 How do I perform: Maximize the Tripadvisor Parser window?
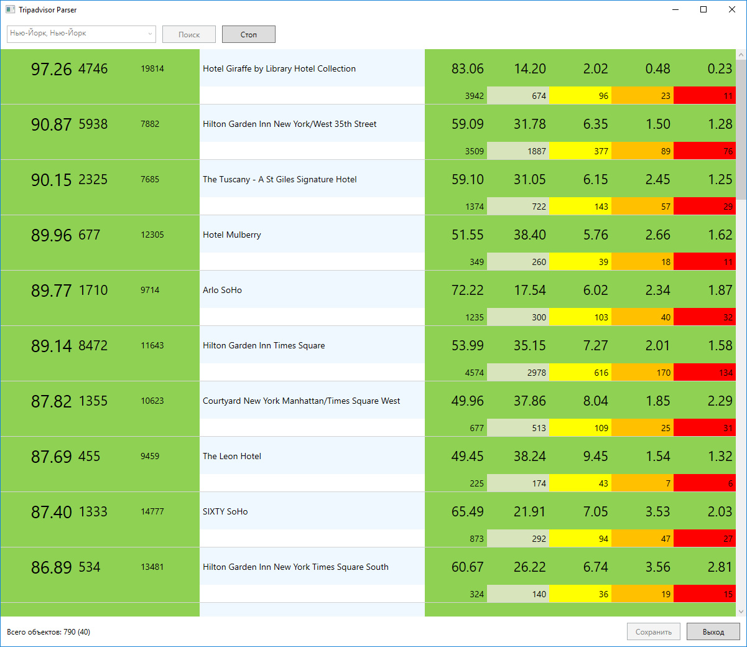point(703,9)
